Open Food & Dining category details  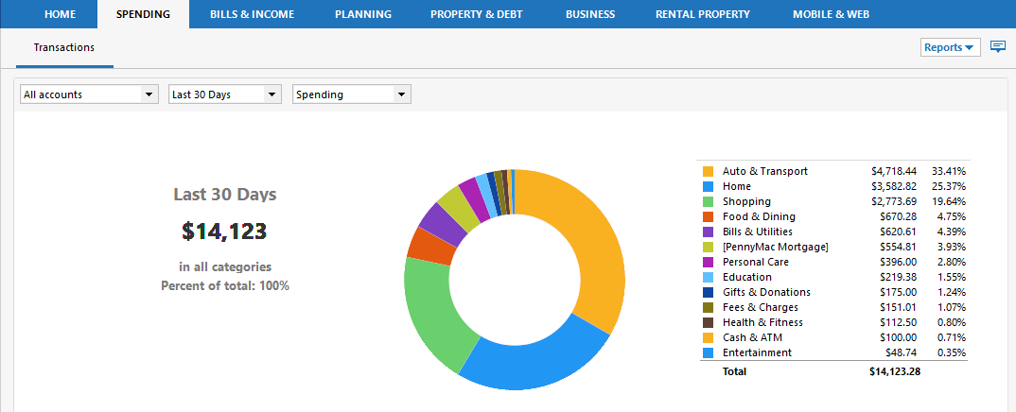click(759, 216)
